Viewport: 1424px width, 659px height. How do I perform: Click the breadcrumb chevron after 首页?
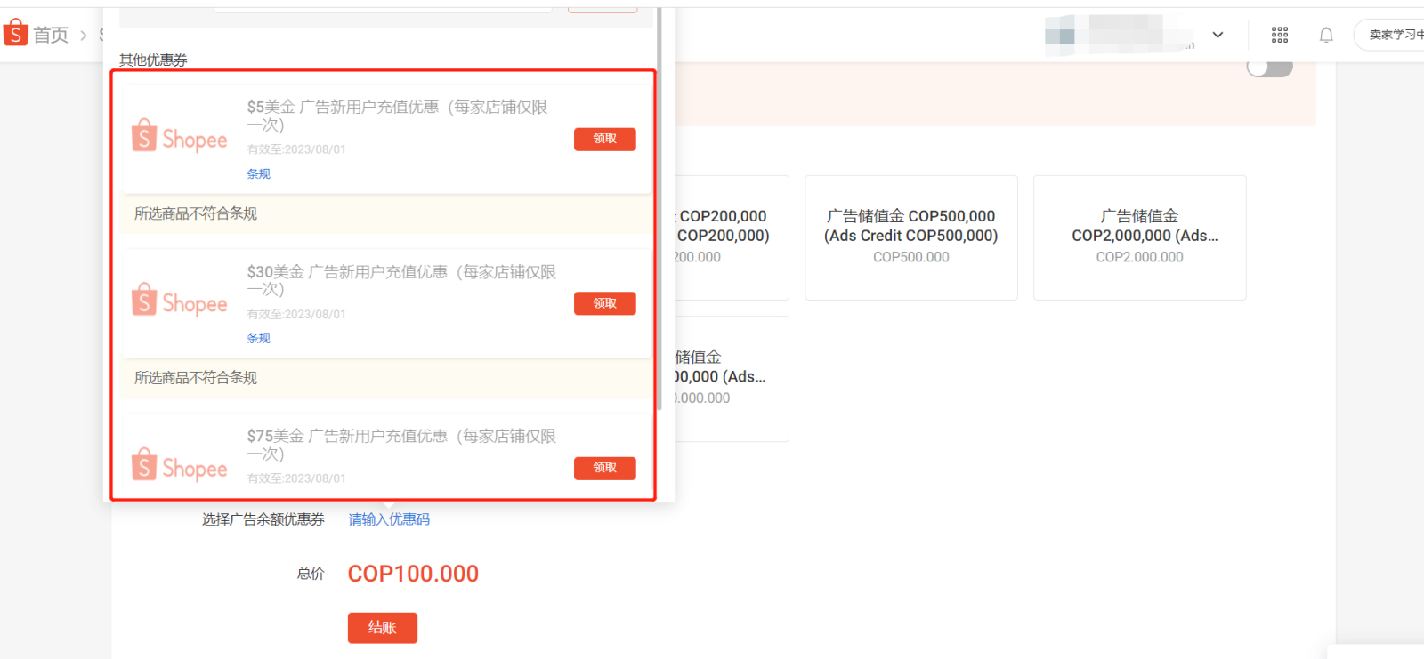tap(84, 36)
